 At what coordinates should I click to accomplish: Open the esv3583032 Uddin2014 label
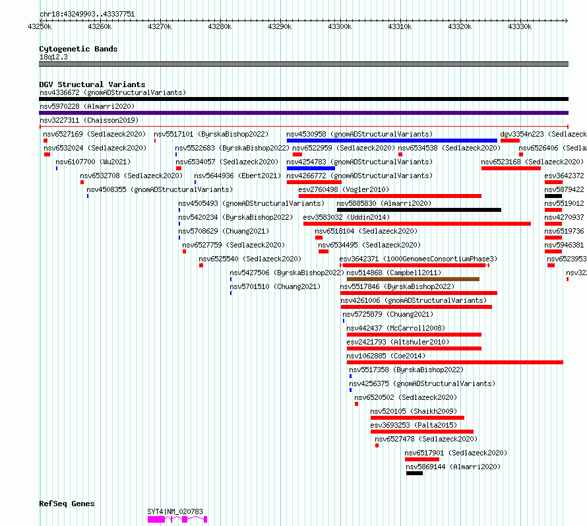[x=346, y=217]
